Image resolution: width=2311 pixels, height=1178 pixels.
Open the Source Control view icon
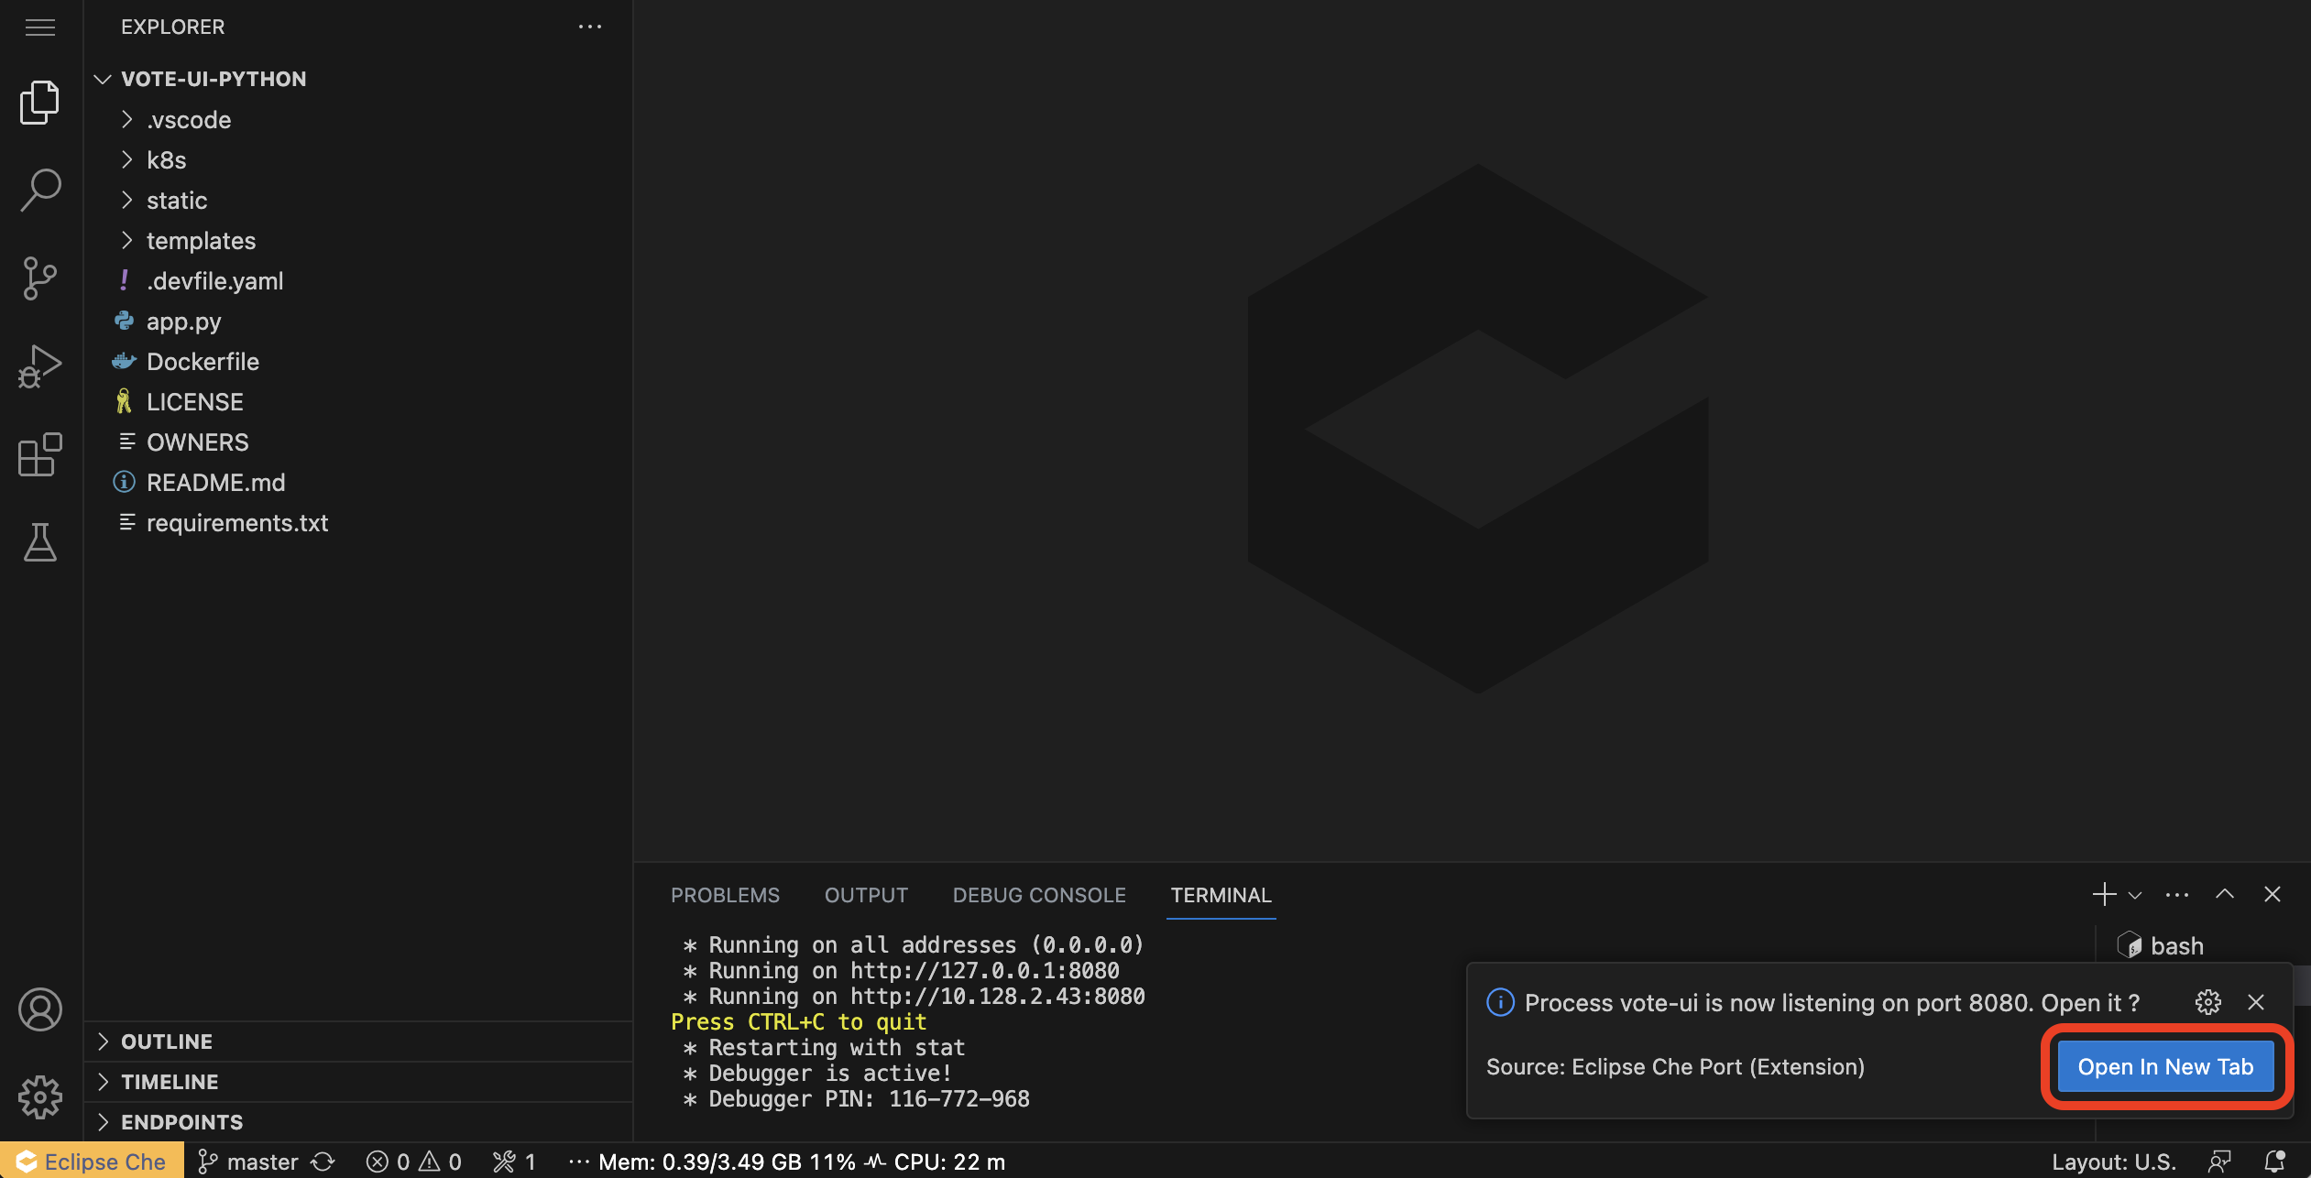(x=40, y=278)
